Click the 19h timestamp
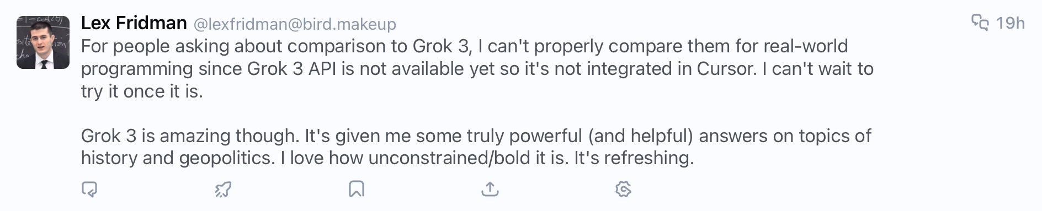This screenshot has height=211, width=1042. coord(1010,23)
